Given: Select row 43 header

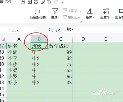Looking at the screenshot, I should click(x=3, y=82).
